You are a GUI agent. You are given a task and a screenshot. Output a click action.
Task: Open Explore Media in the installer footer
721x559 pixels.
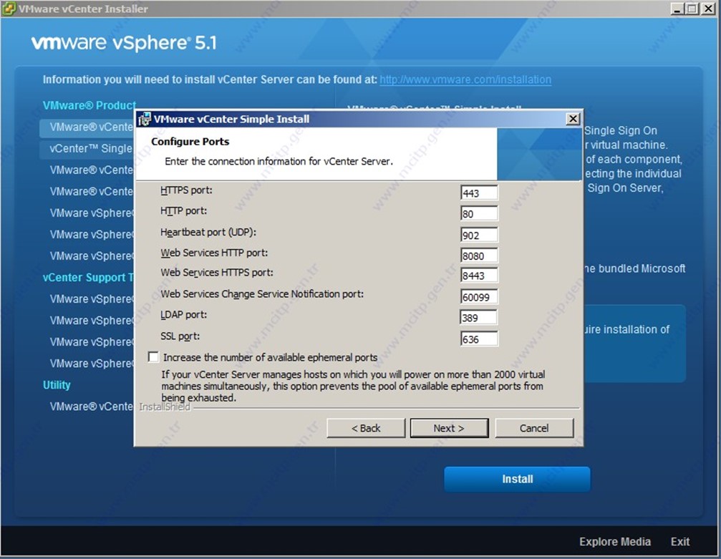[615, 542]
